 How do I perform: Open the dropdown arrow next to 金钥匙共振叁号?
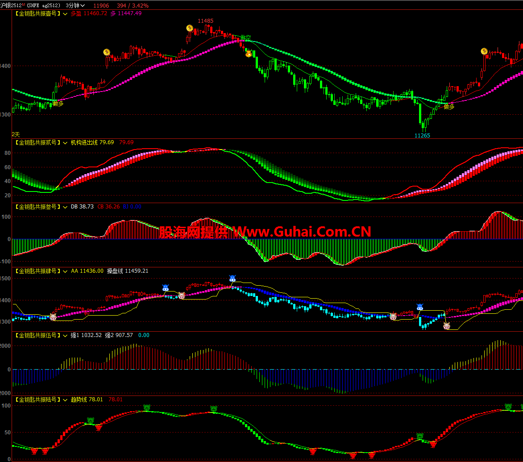click(x=66, y=207)
